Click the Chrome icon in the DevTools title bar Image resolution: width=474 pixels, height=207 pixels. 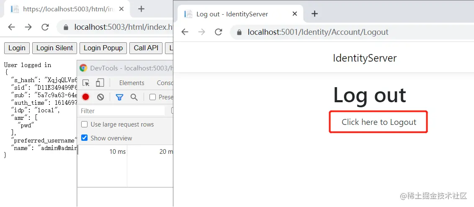83,68
